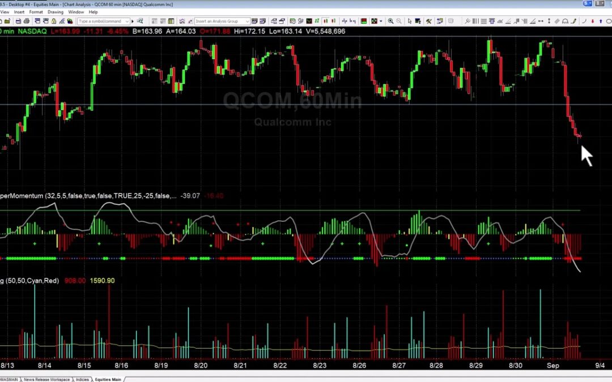Click the pencil freehand drawing tool icon
Screen dimensions: 612x382
pyautogui.click(x=573, y=21)
